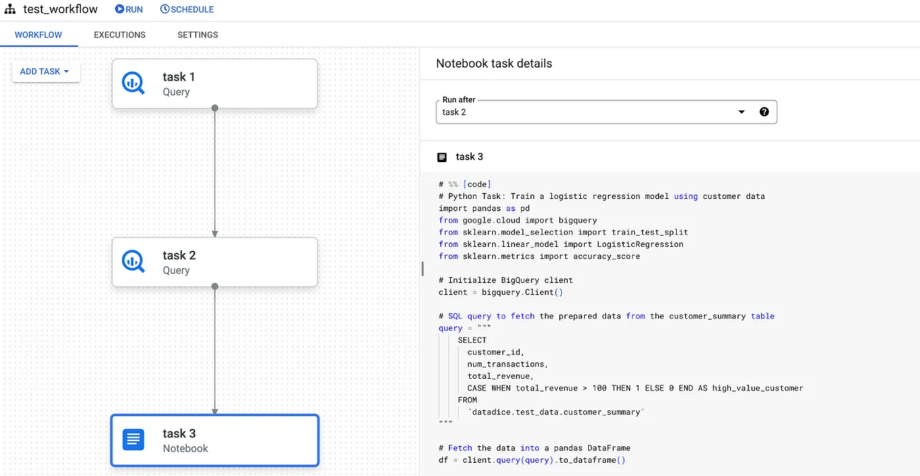Expand the ADD TASK dropdown
This screenshot has height=476, width=920.
tap(45, 72)
